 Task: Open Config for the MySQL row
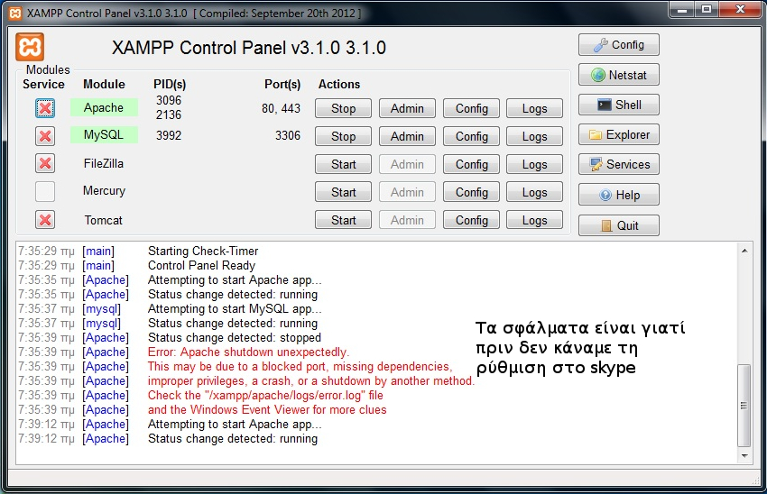click(x=472, y=136)
